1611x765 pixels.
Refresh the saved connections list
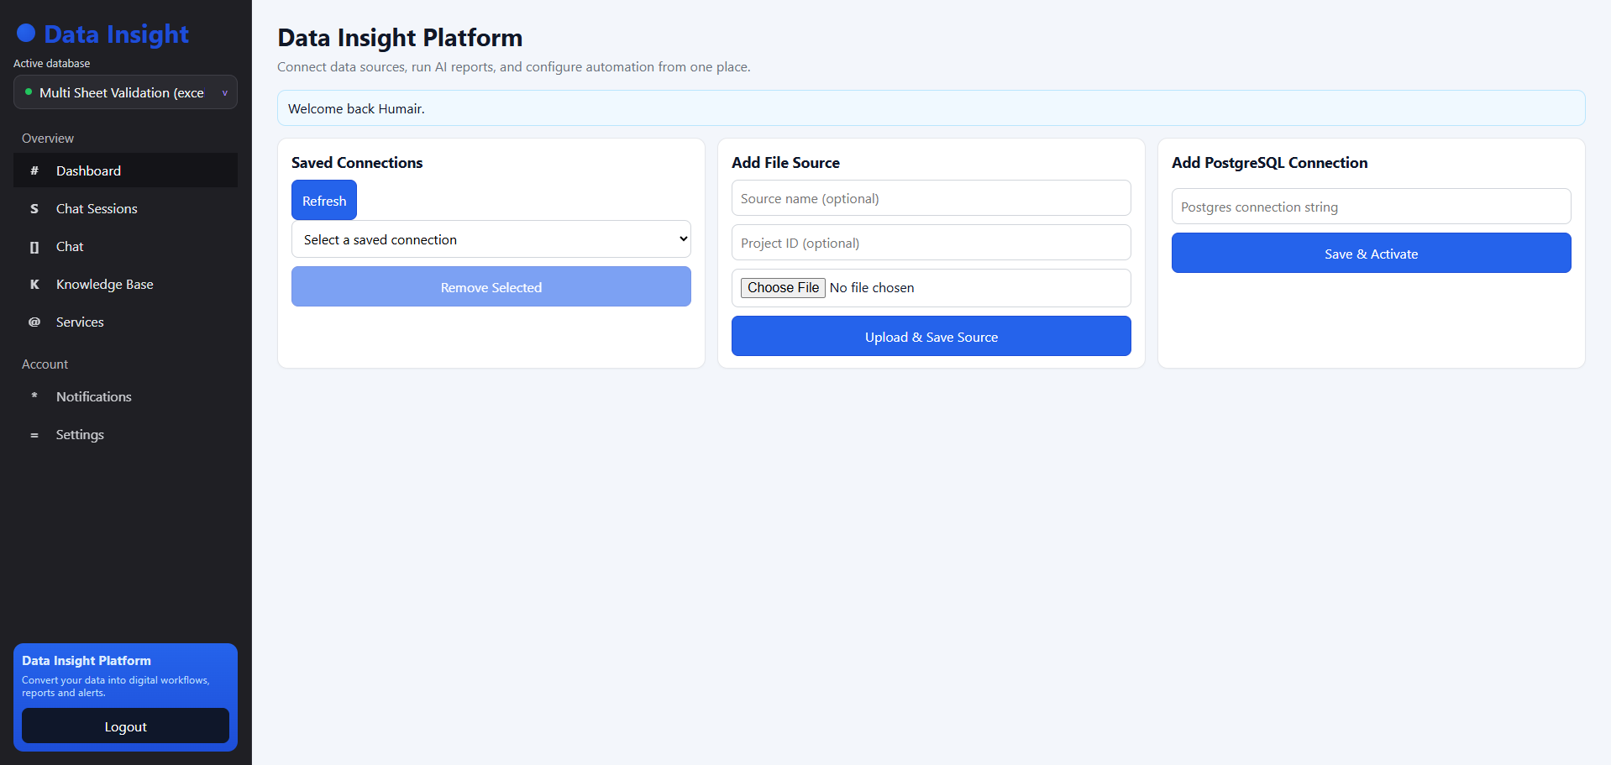click(324, 201)
